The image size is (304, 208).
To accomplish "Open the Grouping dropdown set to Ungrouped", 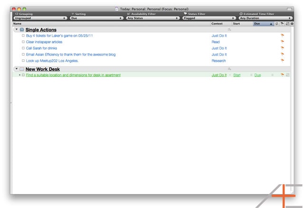I will [40, 18].
